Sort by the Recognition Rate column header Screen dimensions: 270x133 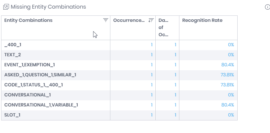(x=202, y=20)
